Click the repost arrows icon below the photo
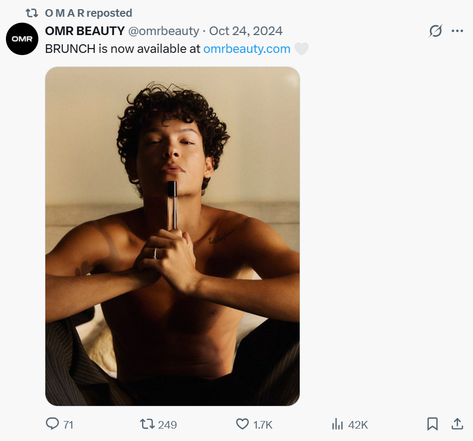The height and width of the screenshot is (441, 473). click(x=147, y=424)
